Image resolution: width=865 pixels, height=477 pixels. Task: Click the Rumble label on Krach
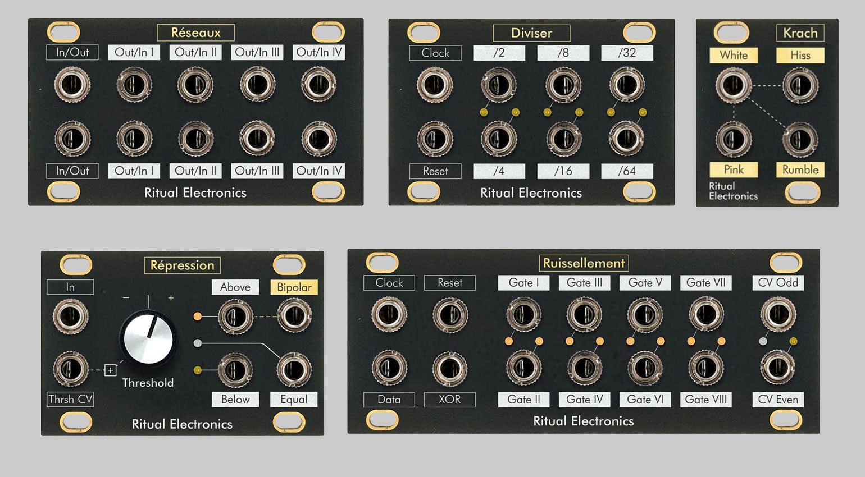pos(800,169)
